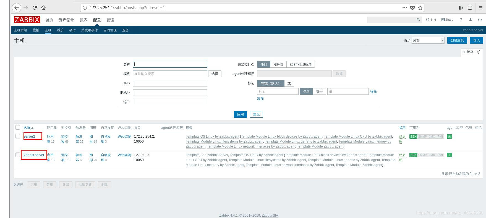The height and width of the screenshot is (218, 486).
Task: Click the browser address bar URL
Action: point(127,8)
